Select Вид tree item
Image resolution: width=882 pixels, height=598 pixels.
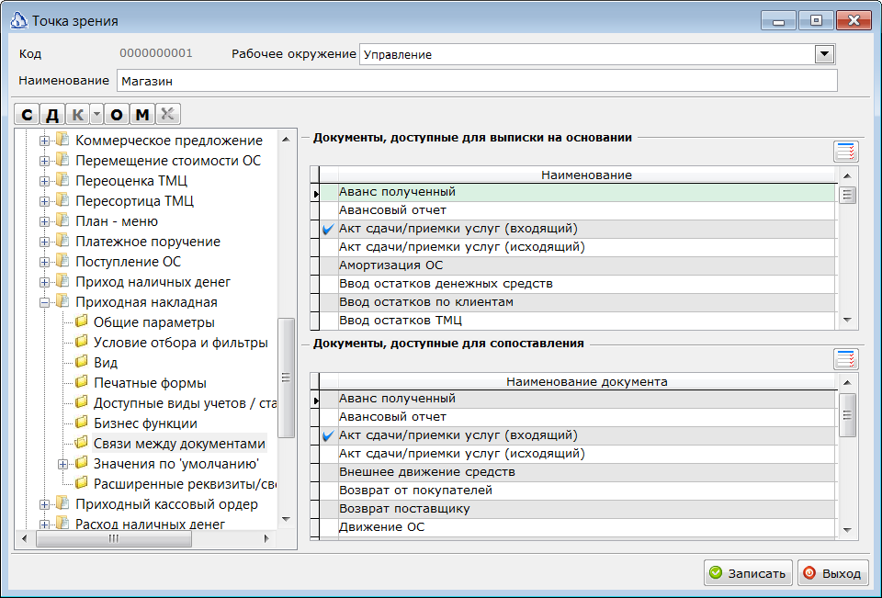point(105,363)
